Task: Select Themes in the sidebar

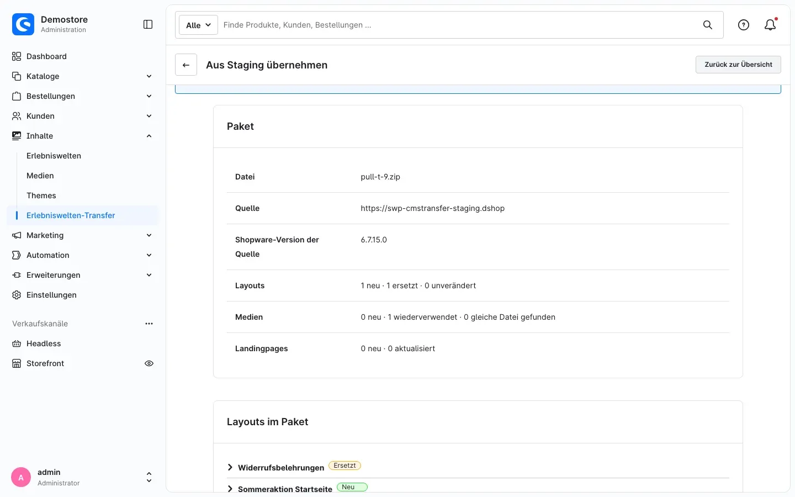Action: click(41, 195)
